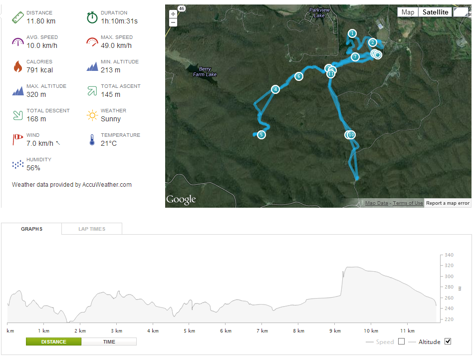Click the temperature thermometer icon

[92, 140]
